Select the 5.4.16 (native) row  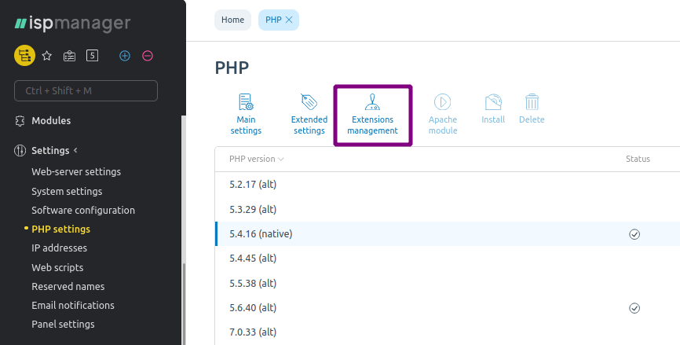tap(447, 234)
